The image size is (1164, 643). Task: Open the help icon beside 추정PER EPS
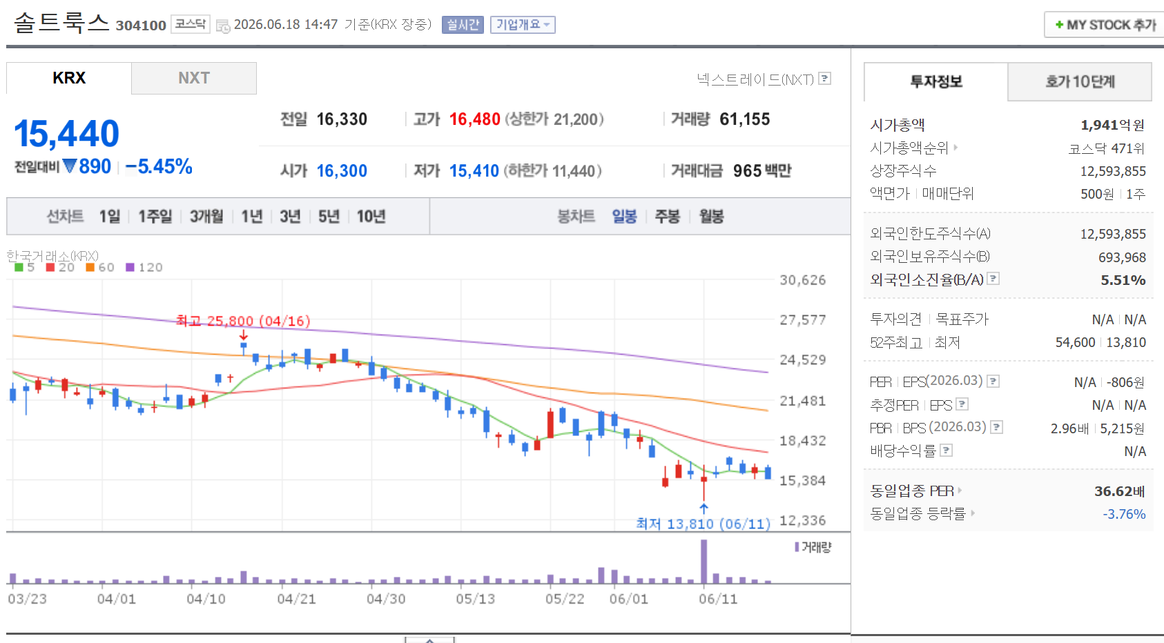tap(962, 404)
